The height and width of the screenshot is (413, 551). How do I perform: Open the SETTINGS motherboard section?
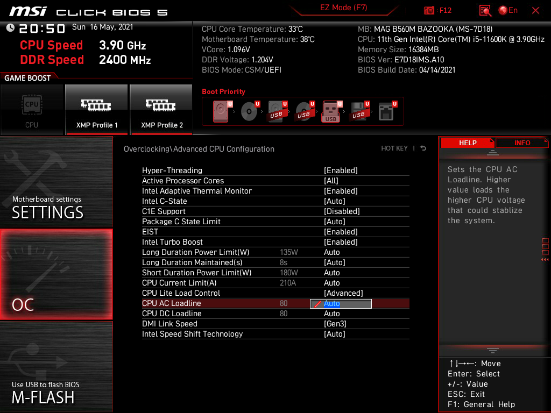(56, 182)
